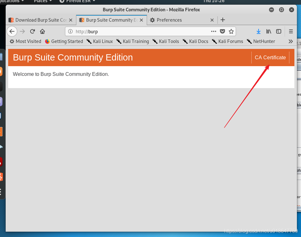Toggle the sidebar view icon

pyautogui.click(x=279, y=31)
